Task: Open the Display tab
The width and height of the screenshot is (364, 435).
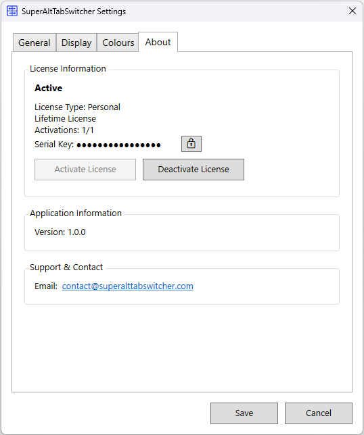Action: [76, 43]
